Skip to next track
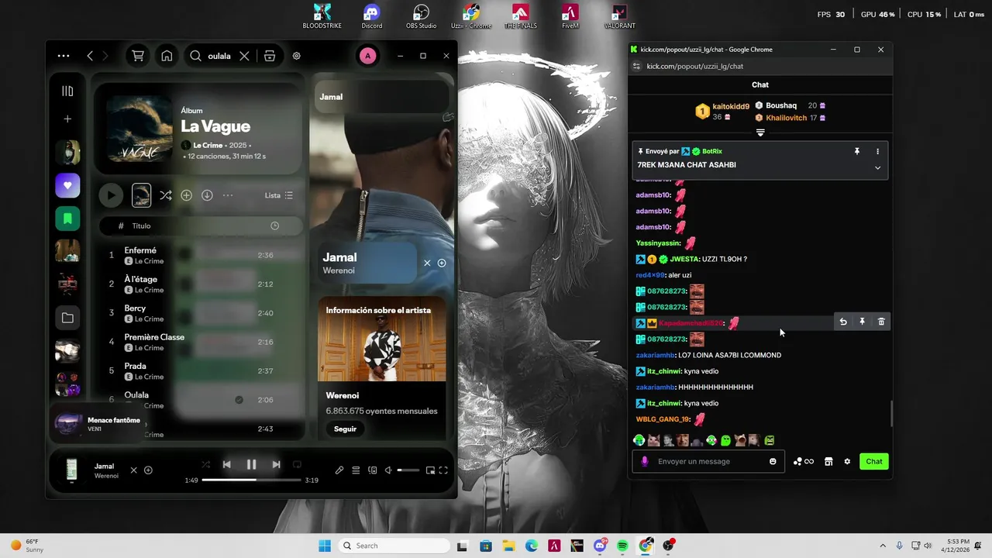The height and width of the screenshot is (558, 992). tap(276, 464)
